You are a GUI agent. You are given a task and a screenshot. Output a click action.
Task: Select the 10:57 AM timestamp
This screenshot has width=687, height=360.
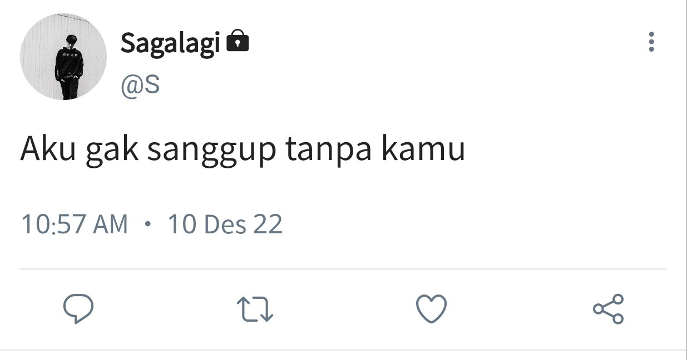pyautogui.click(x=75, y=224)
